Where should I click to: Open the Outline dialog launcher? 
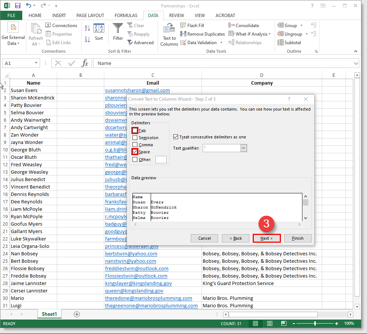[x=316, y=51]
